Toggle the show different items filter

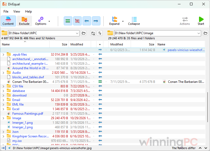point(77,21)
